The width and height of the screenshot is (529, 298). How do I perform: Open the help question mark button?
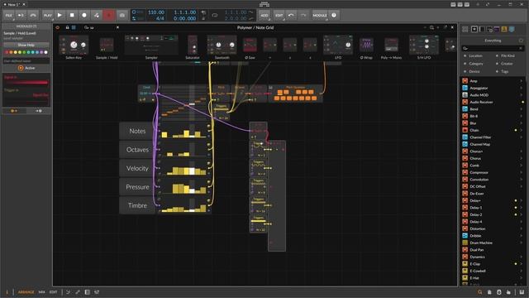pyautogui.click(x=334, y=15)
